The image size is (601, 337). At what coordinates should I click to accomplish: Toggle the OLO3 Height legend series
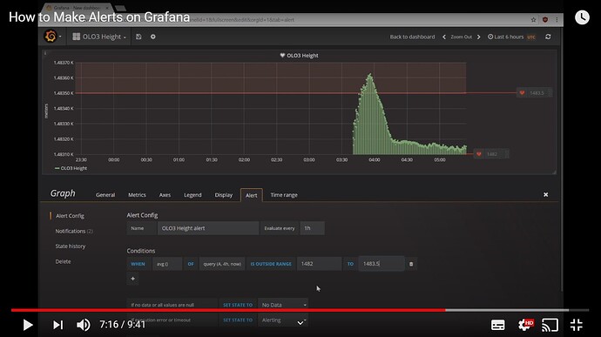point(71,168)
